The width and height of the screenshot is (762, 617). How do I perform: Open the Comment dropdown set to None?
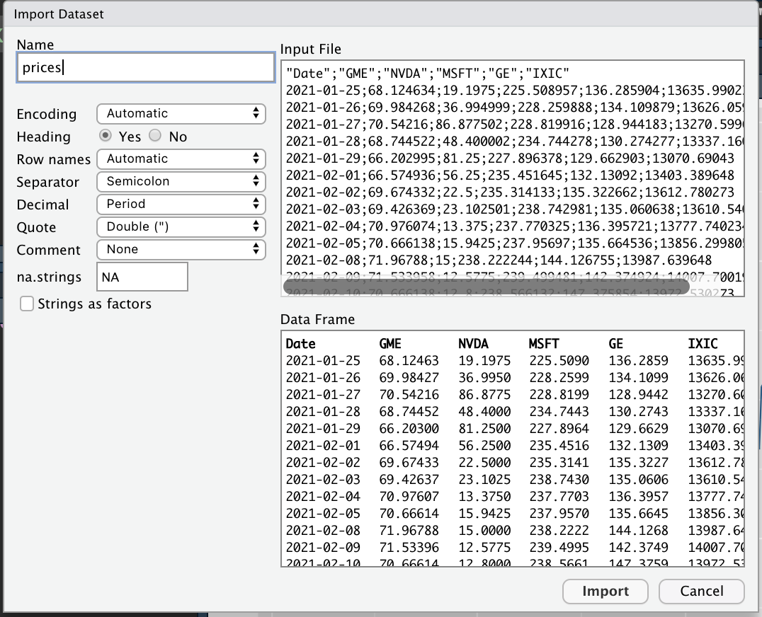181,250
